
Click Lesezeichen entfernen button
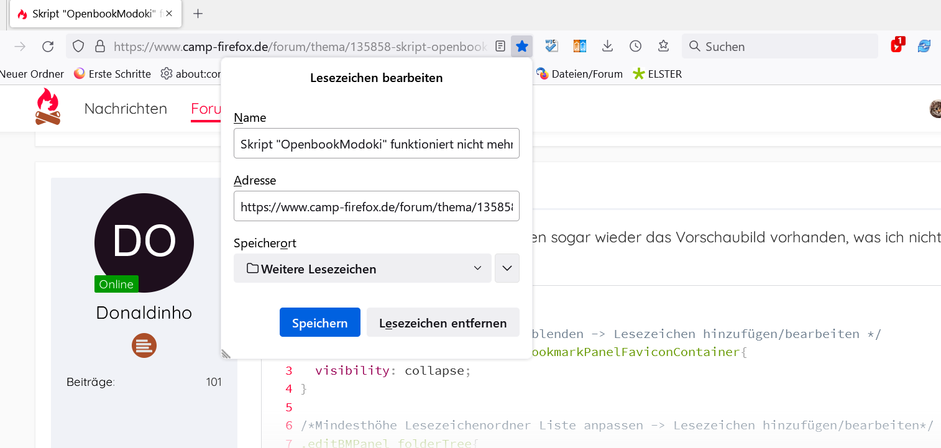443,322
